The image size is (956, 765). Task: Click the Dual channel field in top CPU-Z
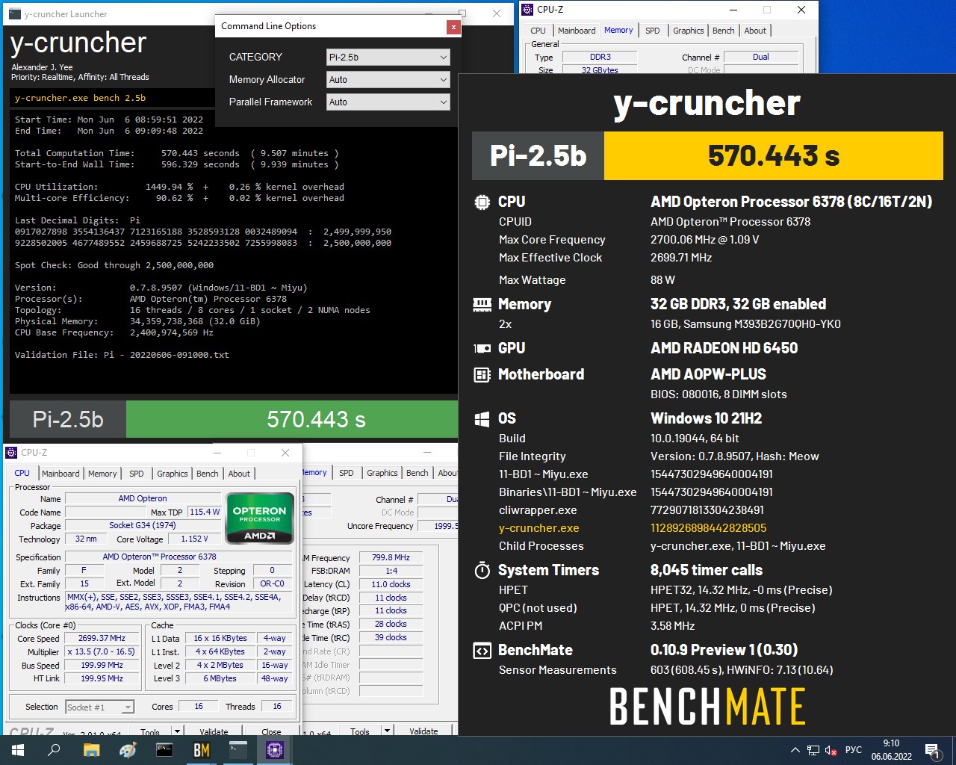(x=760, y=57)
